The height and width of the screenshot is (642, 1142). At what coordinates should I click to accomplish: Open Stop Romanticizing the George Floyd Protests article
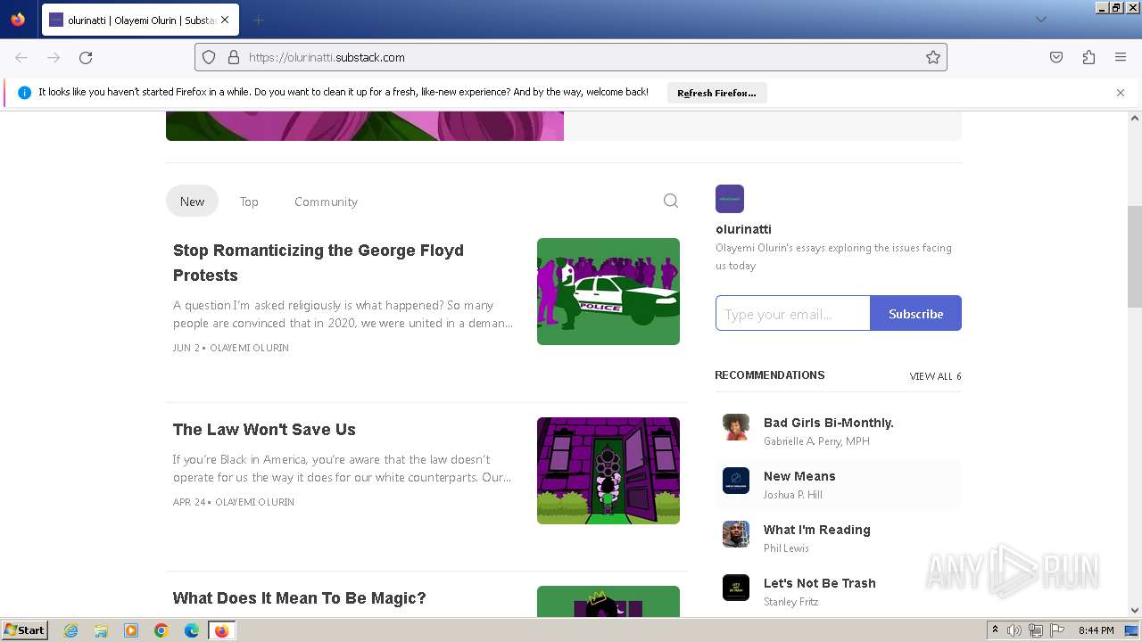coord(319,263)
